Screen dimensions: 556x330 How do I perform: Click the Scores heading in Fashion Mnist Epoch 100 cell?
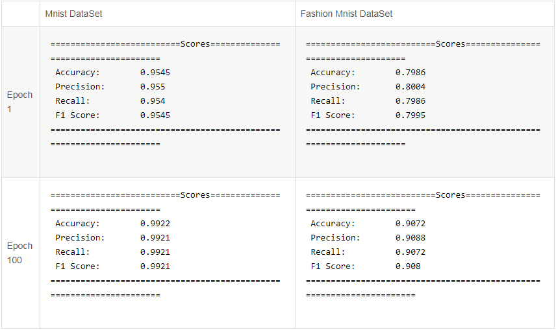coord(451,195)
